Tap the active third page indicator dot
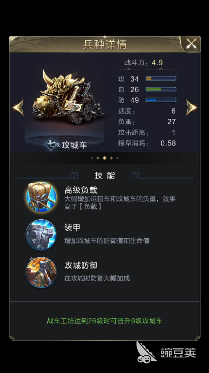Image resolution: width=209 pixels, height=373 pixels. pyautogui.click(x=104, y=158)
